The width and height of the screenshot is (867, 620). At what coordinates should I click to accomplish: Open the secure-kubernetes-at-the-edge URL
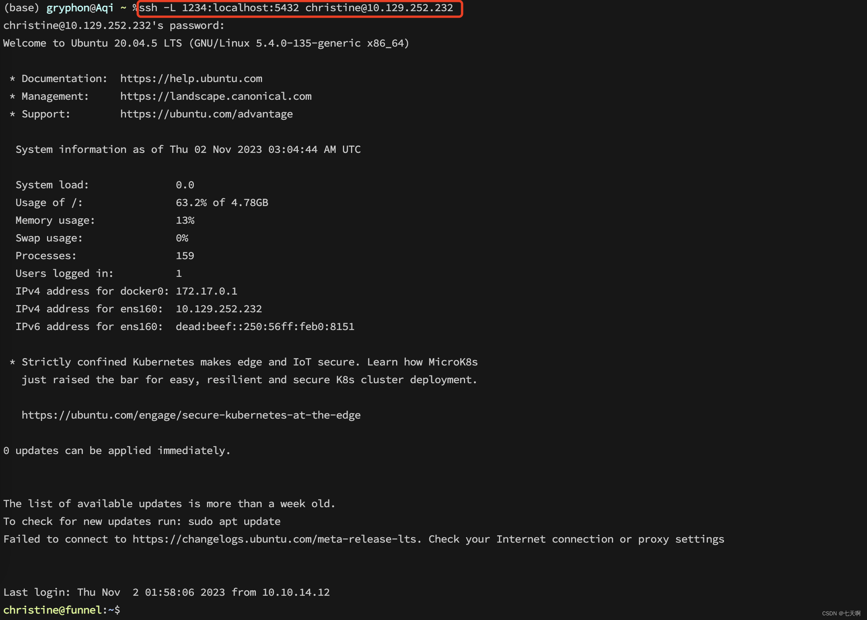[191, 415]
